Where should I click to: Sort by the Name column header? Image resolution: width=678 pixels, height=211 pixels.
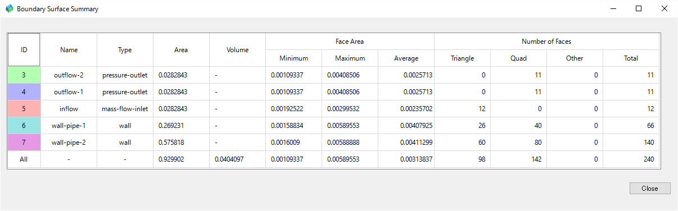[x=69, y=50]
